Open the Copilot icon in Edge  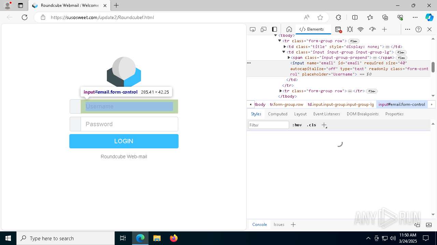coord(429,17)
